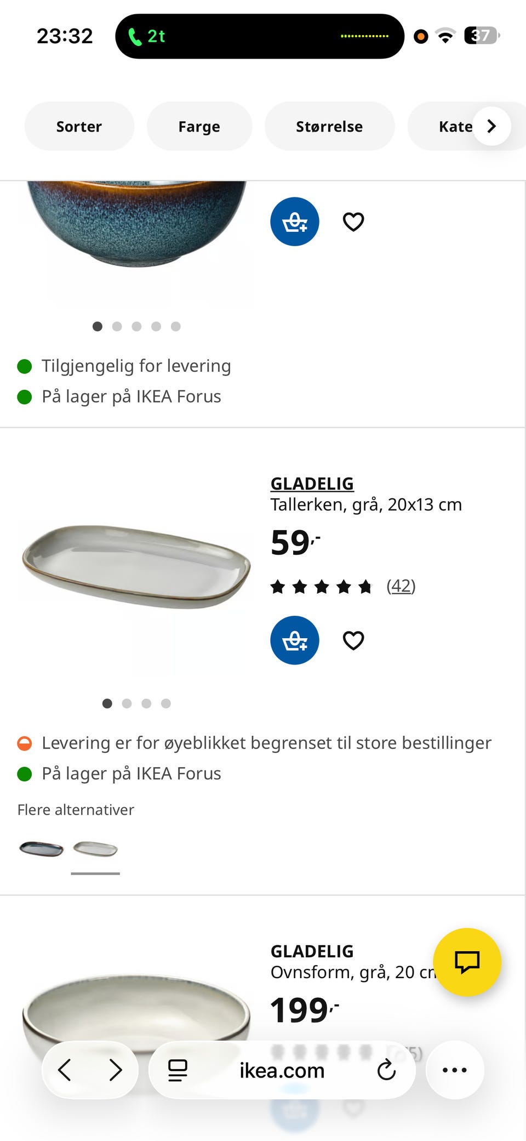The width and height of the screenshot is (526, 1141).
Task: Expand more filters with the right chevron
Action: click(491, 126)
